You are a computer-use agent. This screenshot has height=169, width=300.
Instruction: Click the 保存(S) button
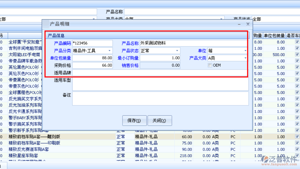coord(134,120)
